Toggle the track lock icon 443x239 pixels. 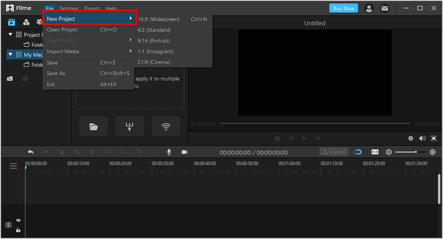(x=18, y=230)
